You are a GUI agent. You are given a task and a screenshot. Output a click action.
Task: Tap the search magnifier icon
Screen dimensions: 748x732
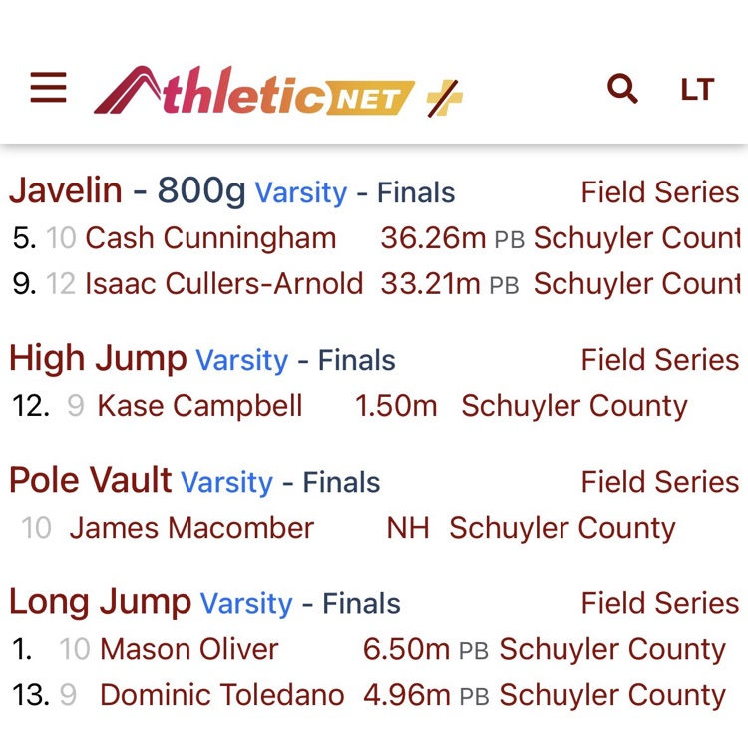coord(622,89)
